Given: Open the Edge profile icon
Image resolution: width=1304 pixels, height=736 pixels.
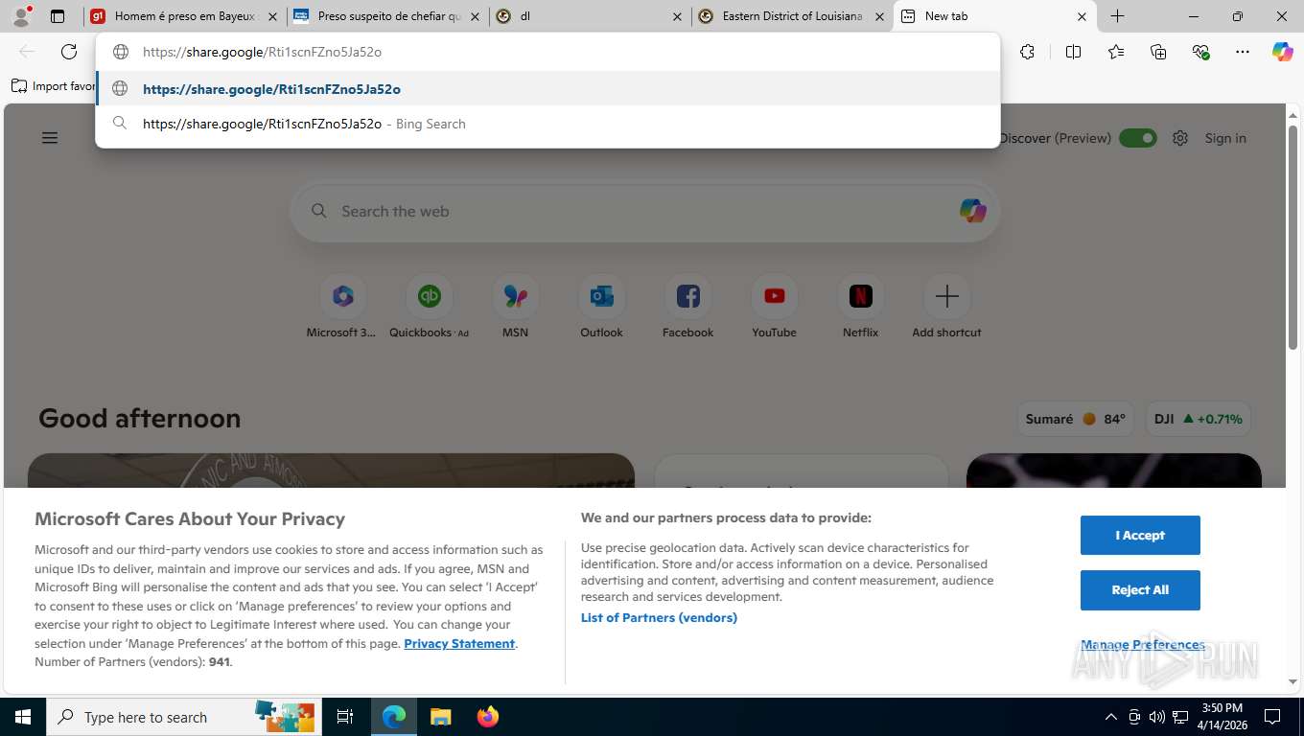Looking at the screenshot, I should point(21,15).
